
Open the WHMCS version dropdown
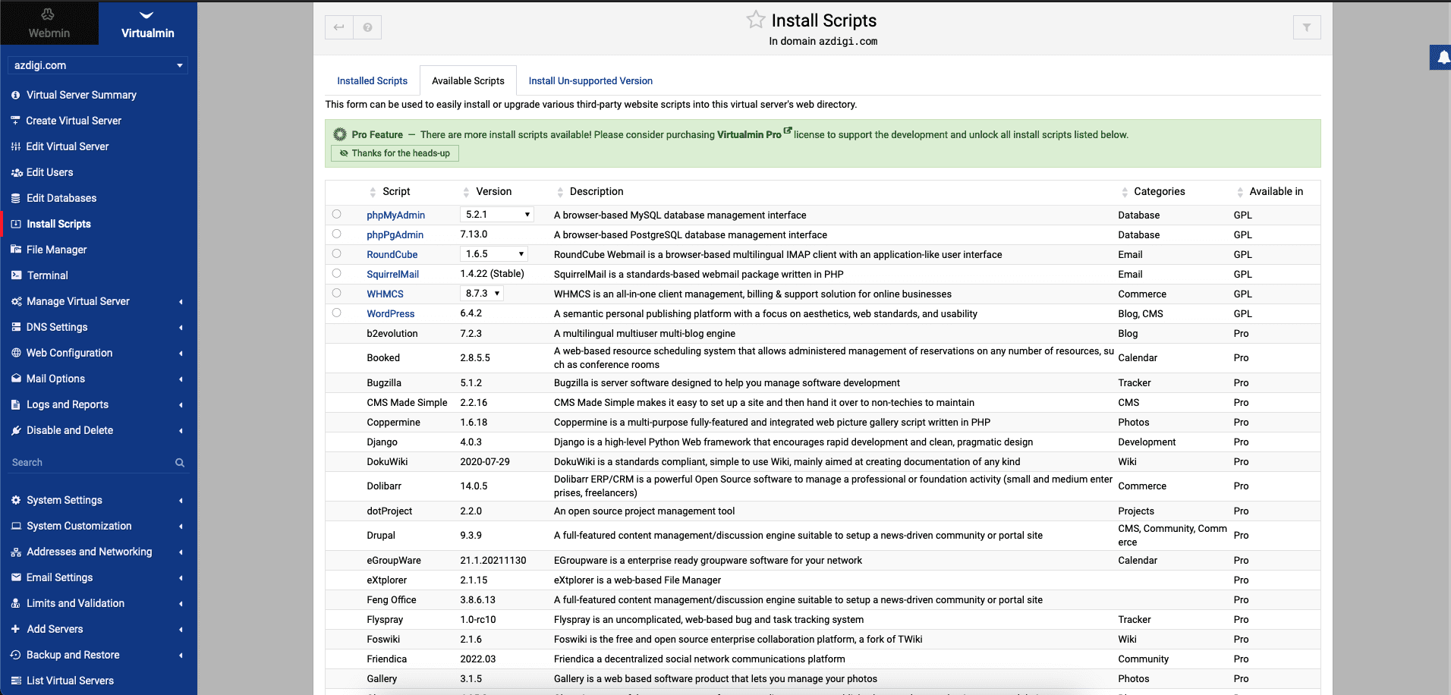click(x=482, y=294)
